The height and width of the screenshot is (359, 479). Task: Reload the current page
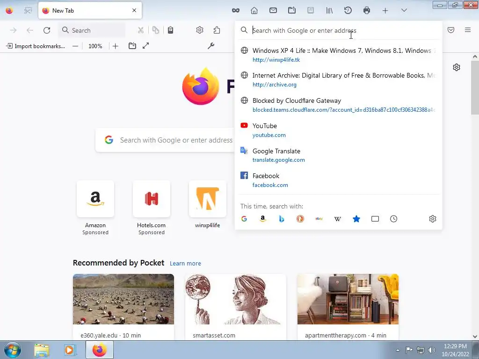click(x=47, y=30)
